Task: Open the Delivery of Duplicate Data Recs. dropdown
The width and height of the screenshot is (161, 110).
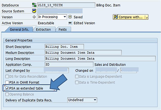Action: (x=82, y=100)
